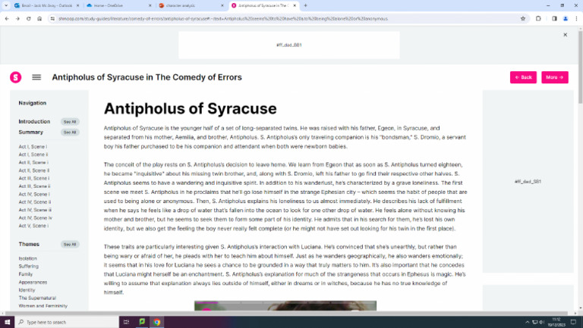Open Task View on the taskbar
The height and width of the screenshot is (328, 583).
126,322
